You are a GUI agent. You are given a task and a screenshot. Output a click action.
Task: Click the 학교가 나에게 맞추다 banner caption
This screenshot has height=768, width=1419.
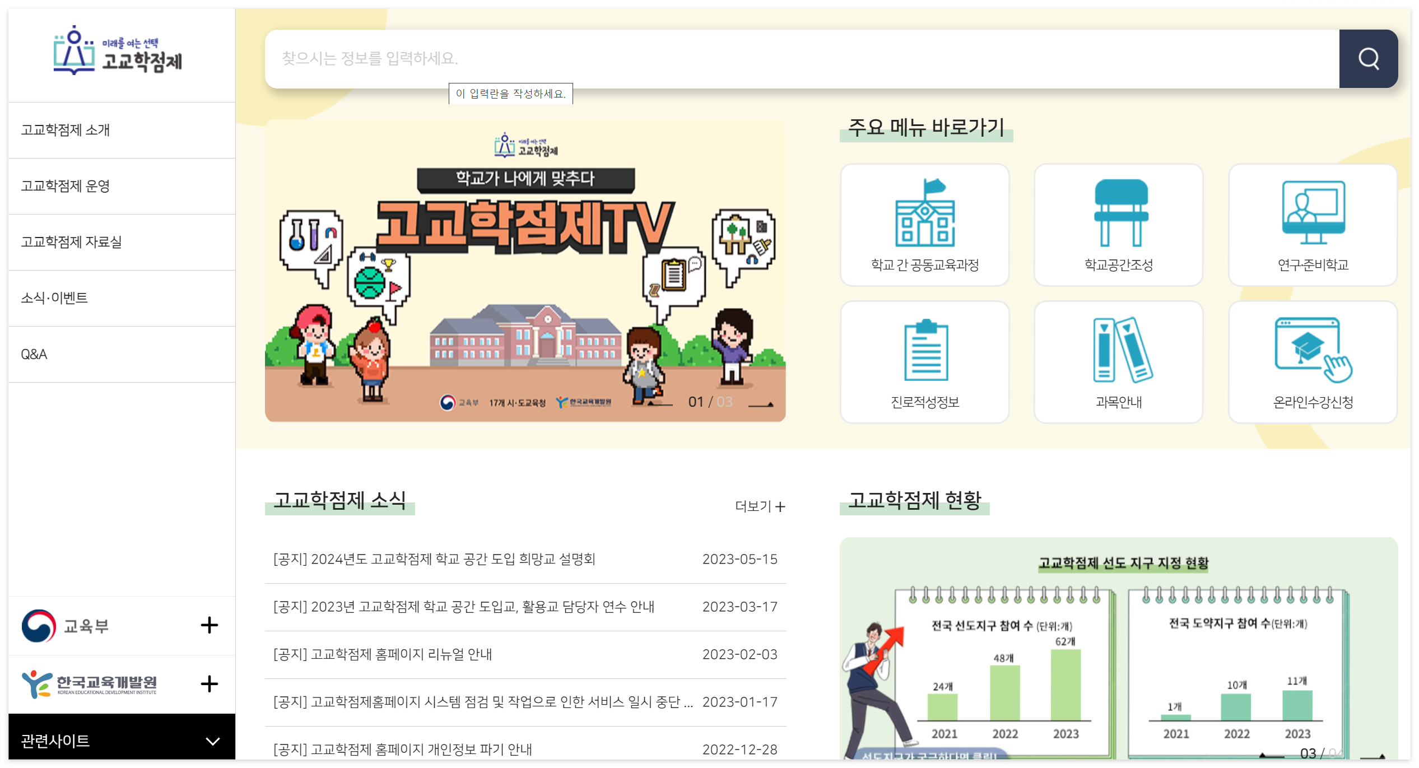tap(525, 179)
